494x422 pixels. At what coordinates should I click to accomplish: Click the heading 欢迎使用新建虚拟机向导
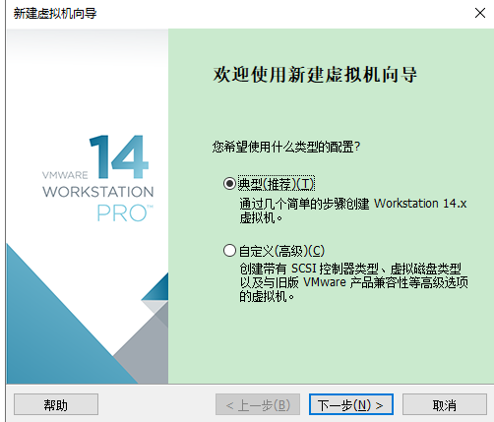coord(315,75)
